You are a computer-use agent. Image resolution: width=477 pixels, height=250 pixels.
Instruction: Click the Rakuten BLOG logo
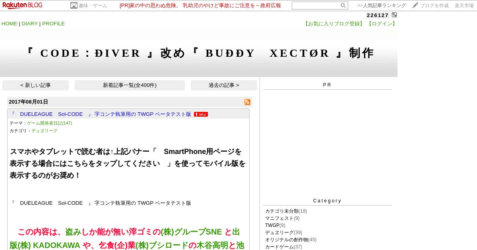tap(22, 5)
